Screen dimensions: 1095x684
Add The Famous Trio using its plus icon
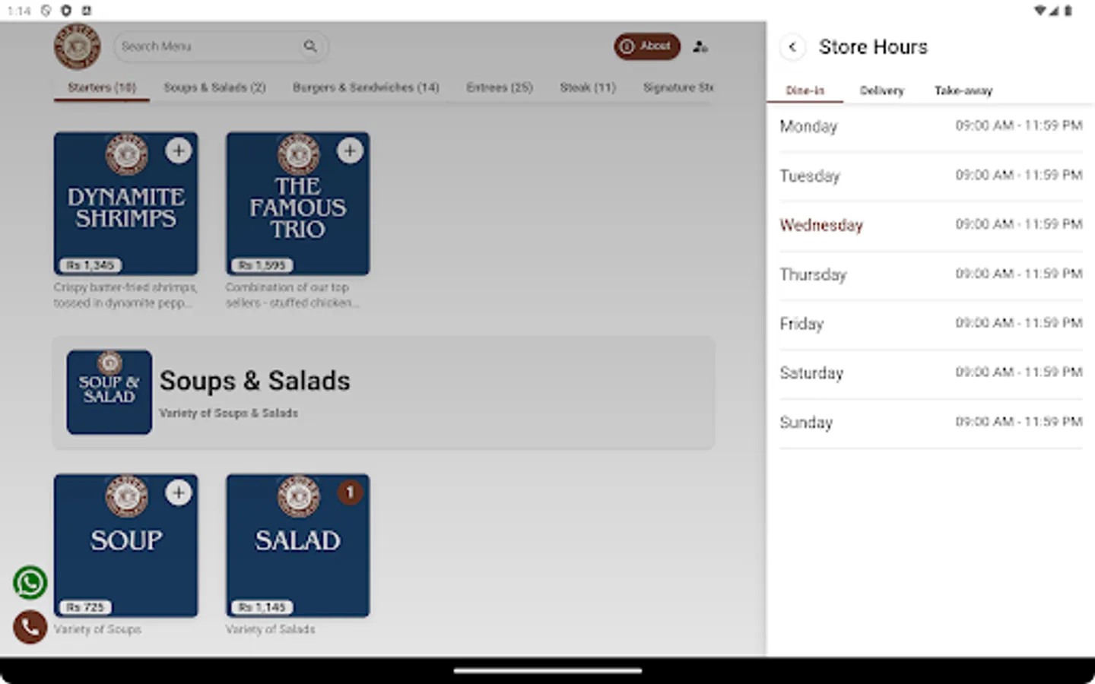pyautogui.click(x=350, y=151)
